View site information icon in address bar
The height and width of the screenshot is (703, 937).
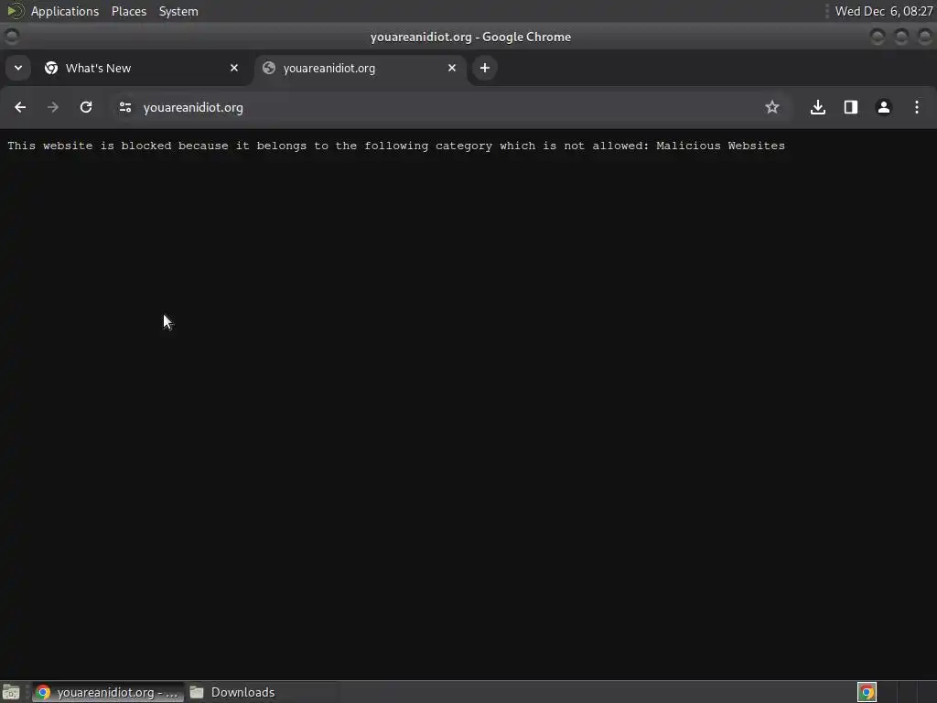(x=124, y=108)
